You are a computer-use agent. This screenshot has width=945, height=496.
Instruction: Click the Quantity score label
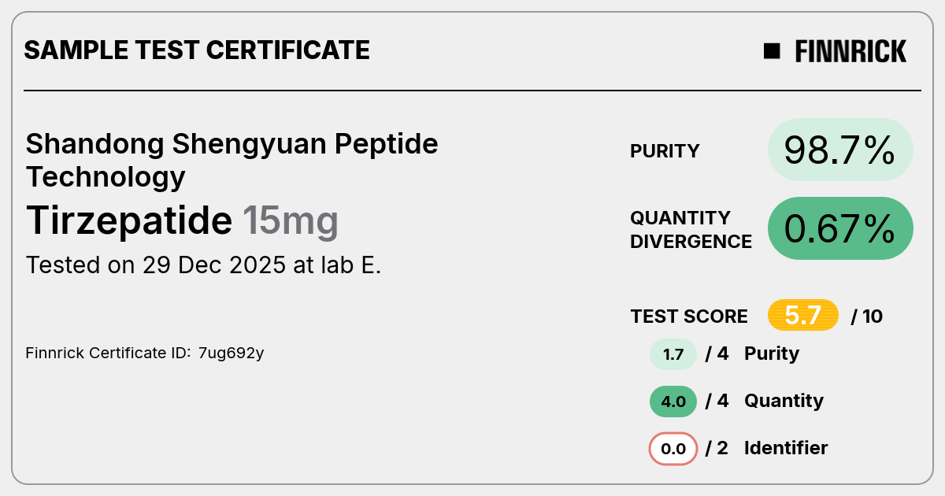[784, 401]
